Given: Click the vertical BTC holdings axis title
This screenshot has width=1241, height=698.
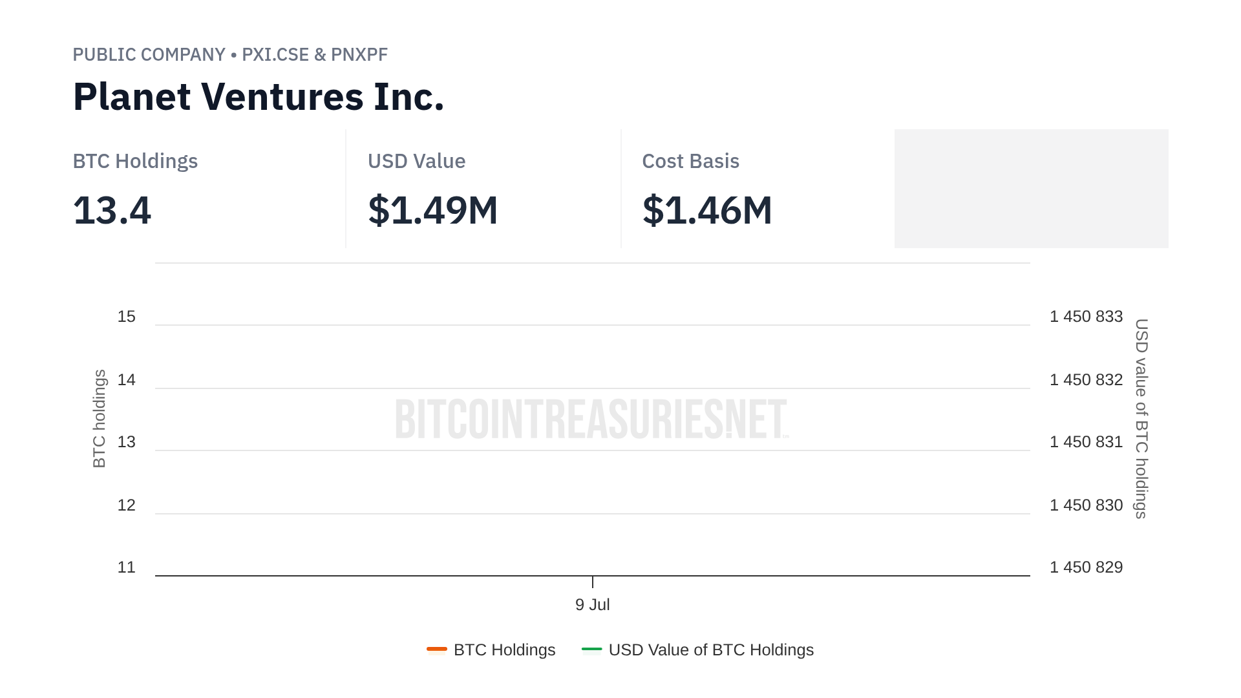Looking at the screenshot, I should [99, 419].
